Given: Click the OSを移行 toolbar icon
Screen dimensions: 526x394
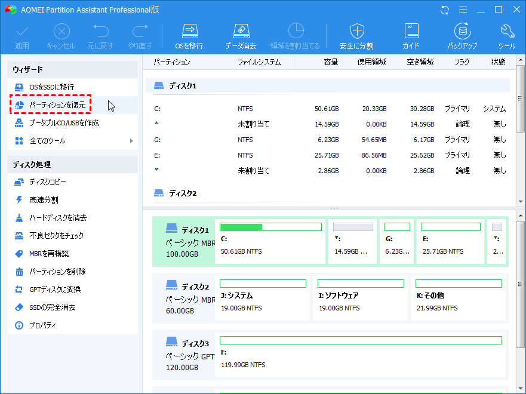Looking at the screenshot, I should 189,36.
